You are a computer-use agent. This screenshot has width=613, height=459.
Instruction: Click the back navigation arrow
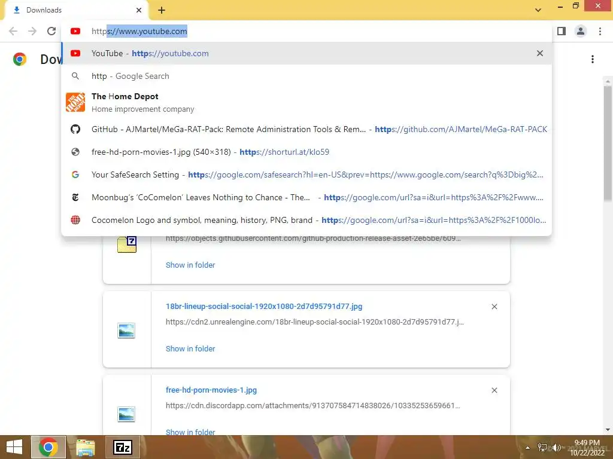[13, 31]
